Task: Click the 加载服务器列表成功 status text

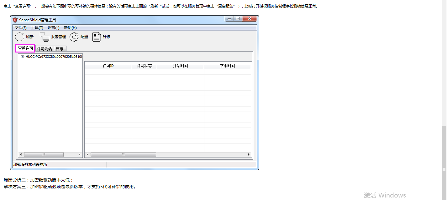Action: tap(30, 164)
